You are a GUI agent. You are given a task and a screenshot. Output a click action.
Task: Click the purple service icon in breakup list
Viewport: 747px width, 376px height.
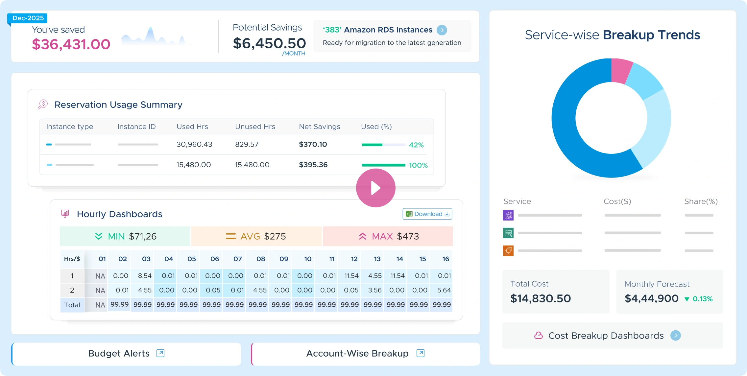point(508,215)
